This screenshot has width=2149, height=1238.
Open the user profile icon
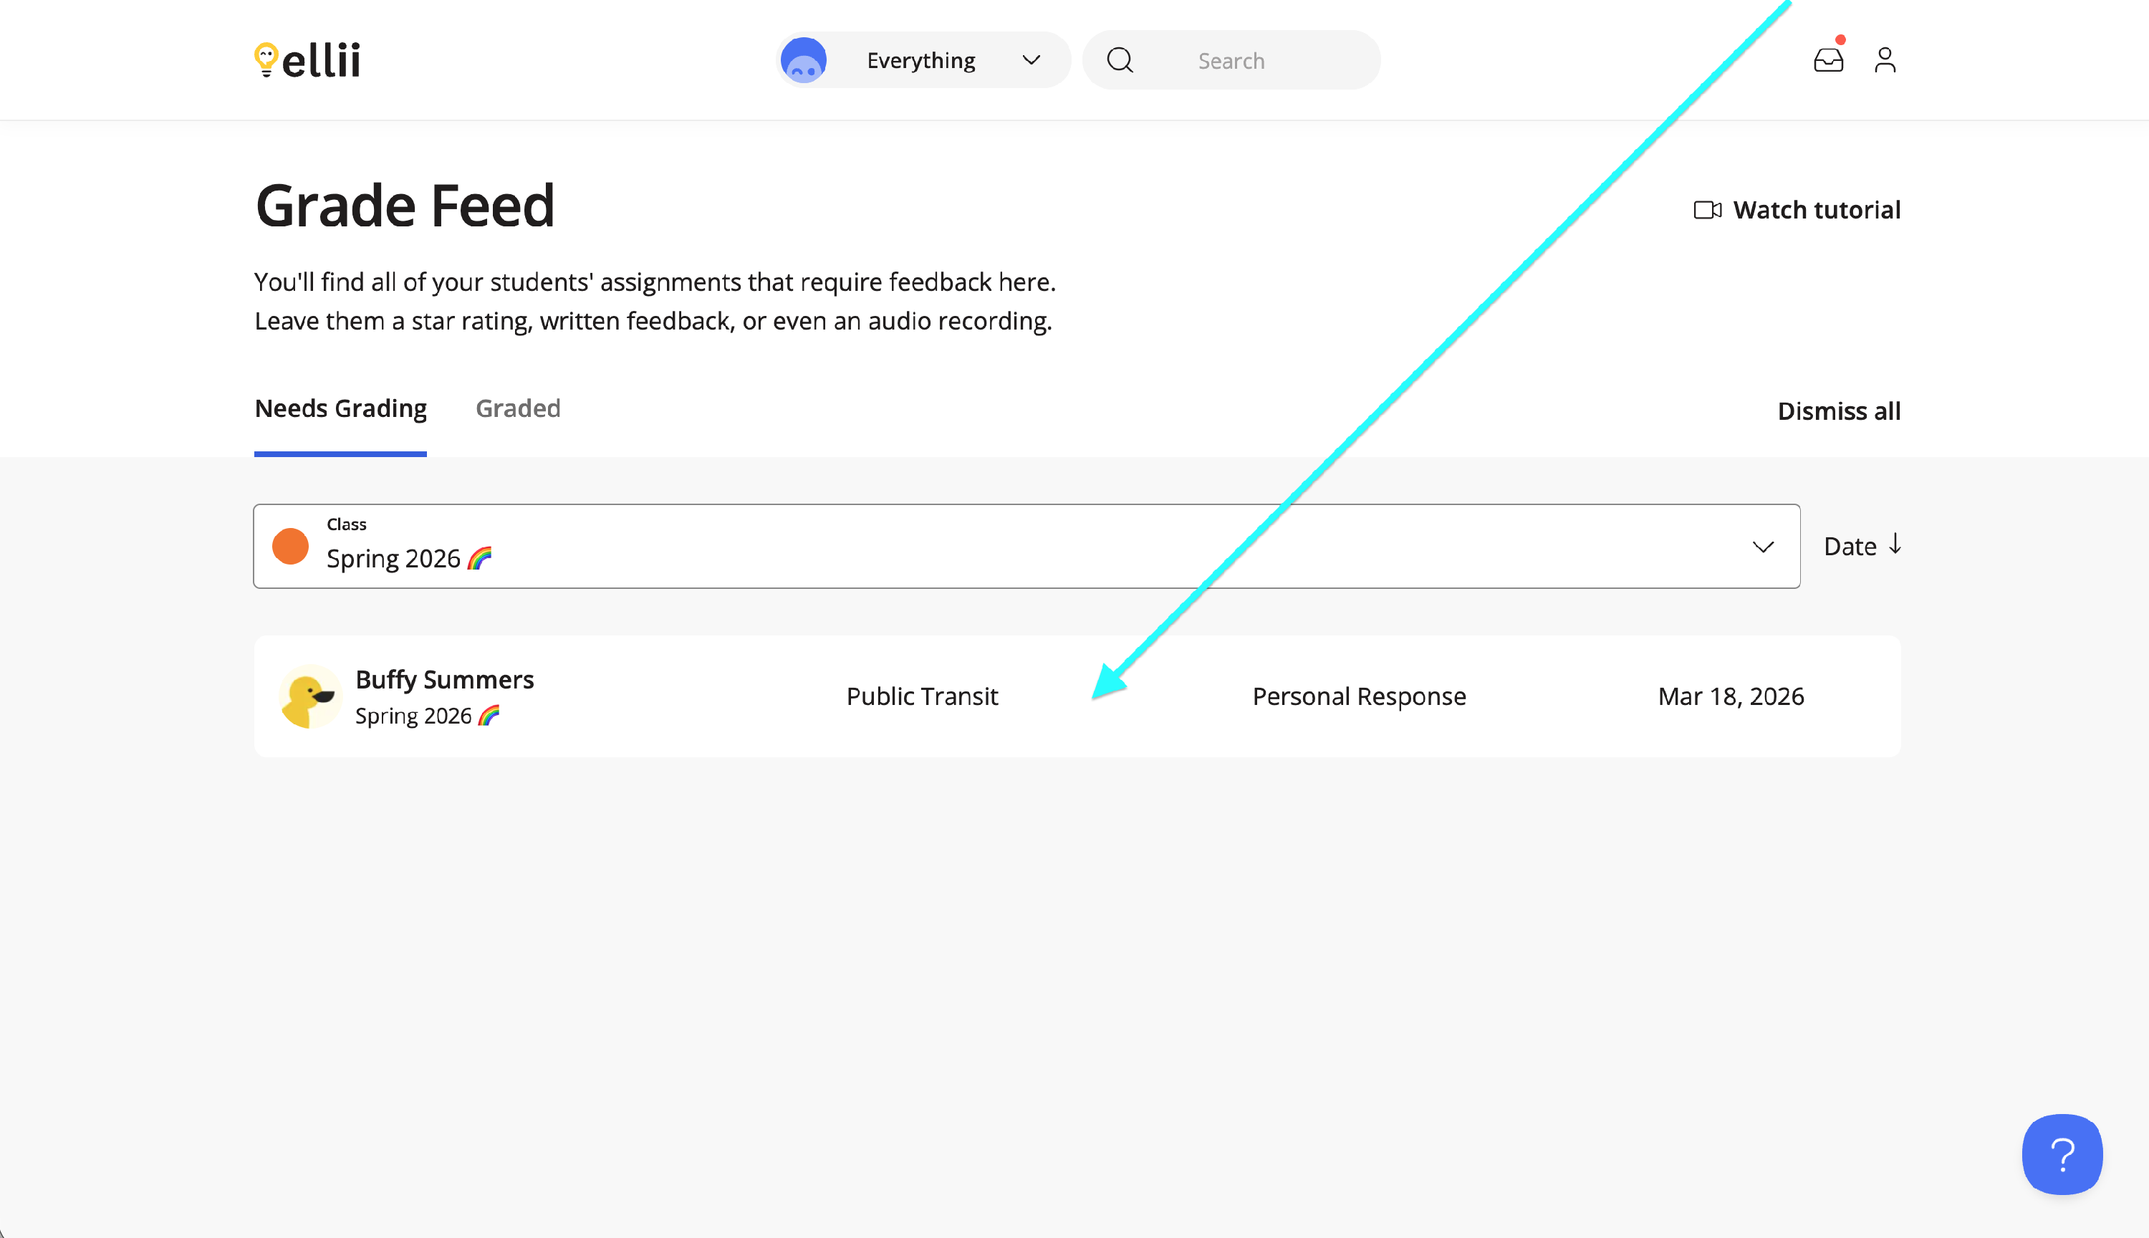pyautogui.click(x=1885, y=59)
